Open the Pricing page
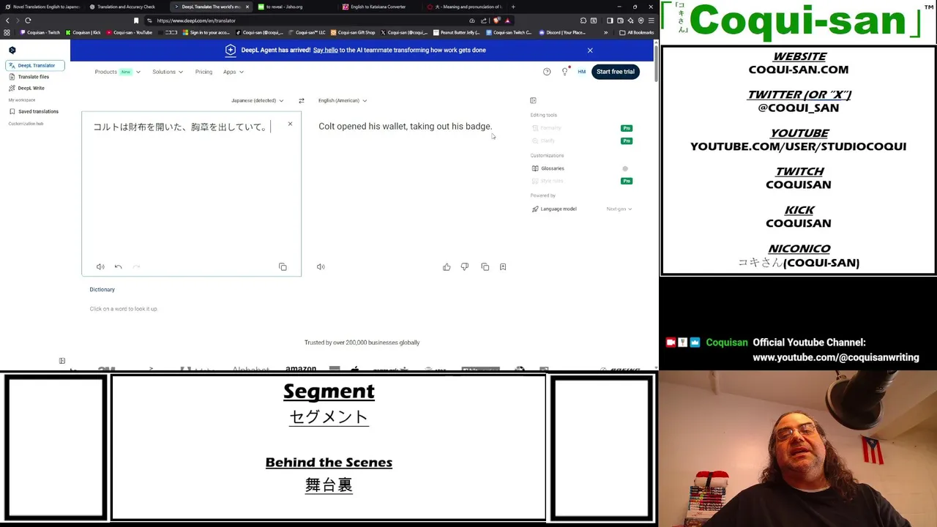Viewport: 937px width, 527px height. [x=204, y=72]
